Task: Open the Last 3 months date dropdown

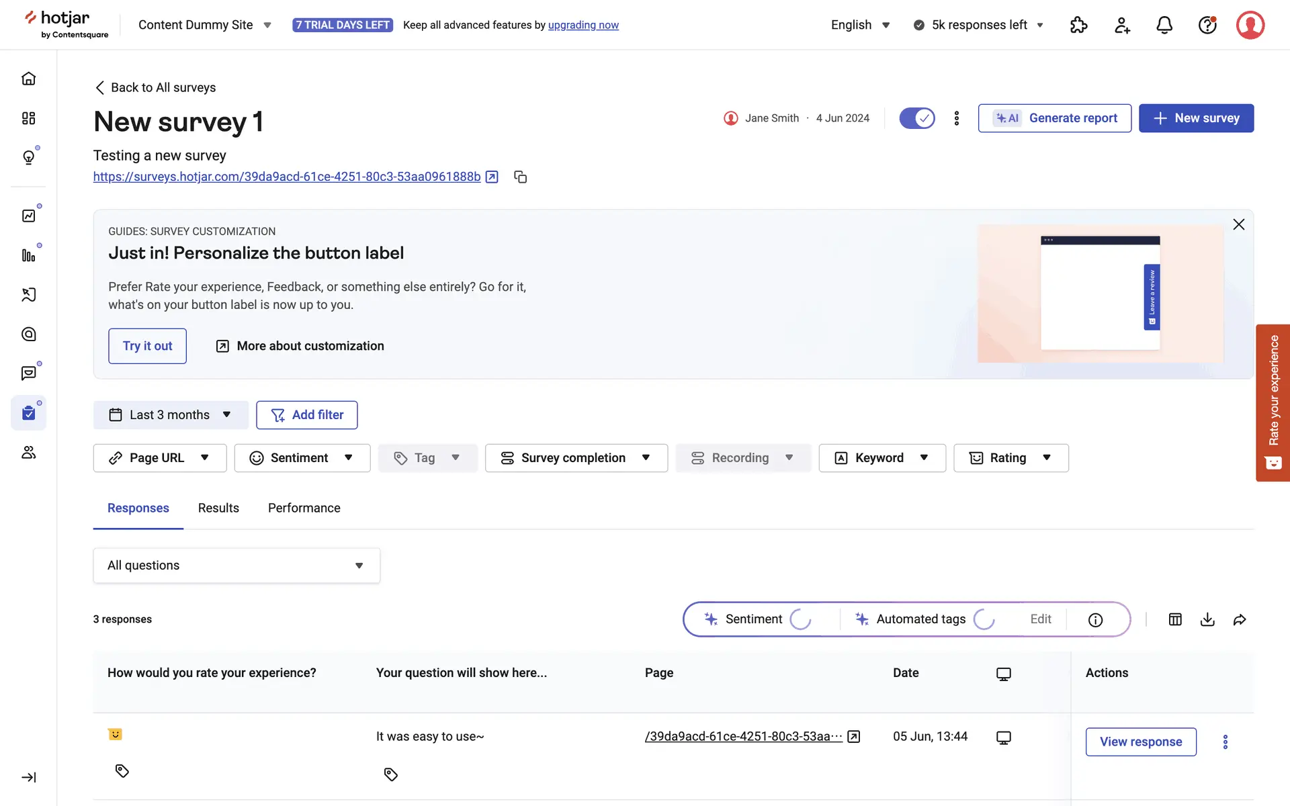Action: coord(171,415)
